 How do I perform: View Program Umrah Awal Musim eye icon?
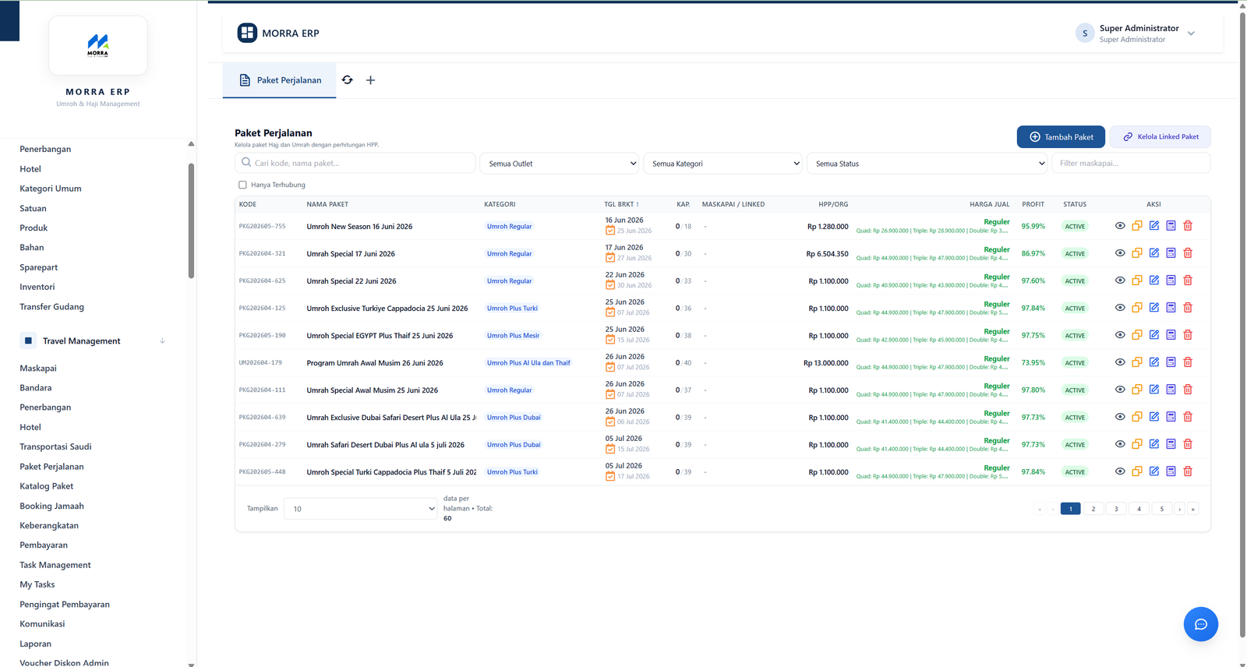click(1120, 362)
